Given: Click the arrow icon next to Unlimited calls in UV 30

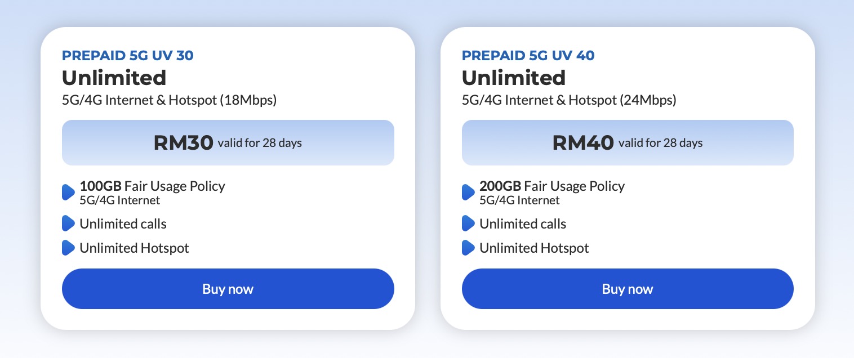Looking at the screenshot, I should click(68, 223).
